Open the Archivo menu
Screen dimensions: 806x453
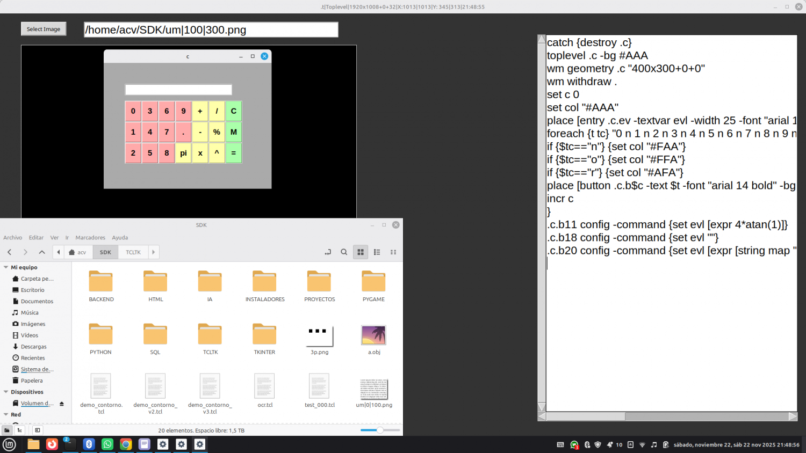click(x=13, y=237)
